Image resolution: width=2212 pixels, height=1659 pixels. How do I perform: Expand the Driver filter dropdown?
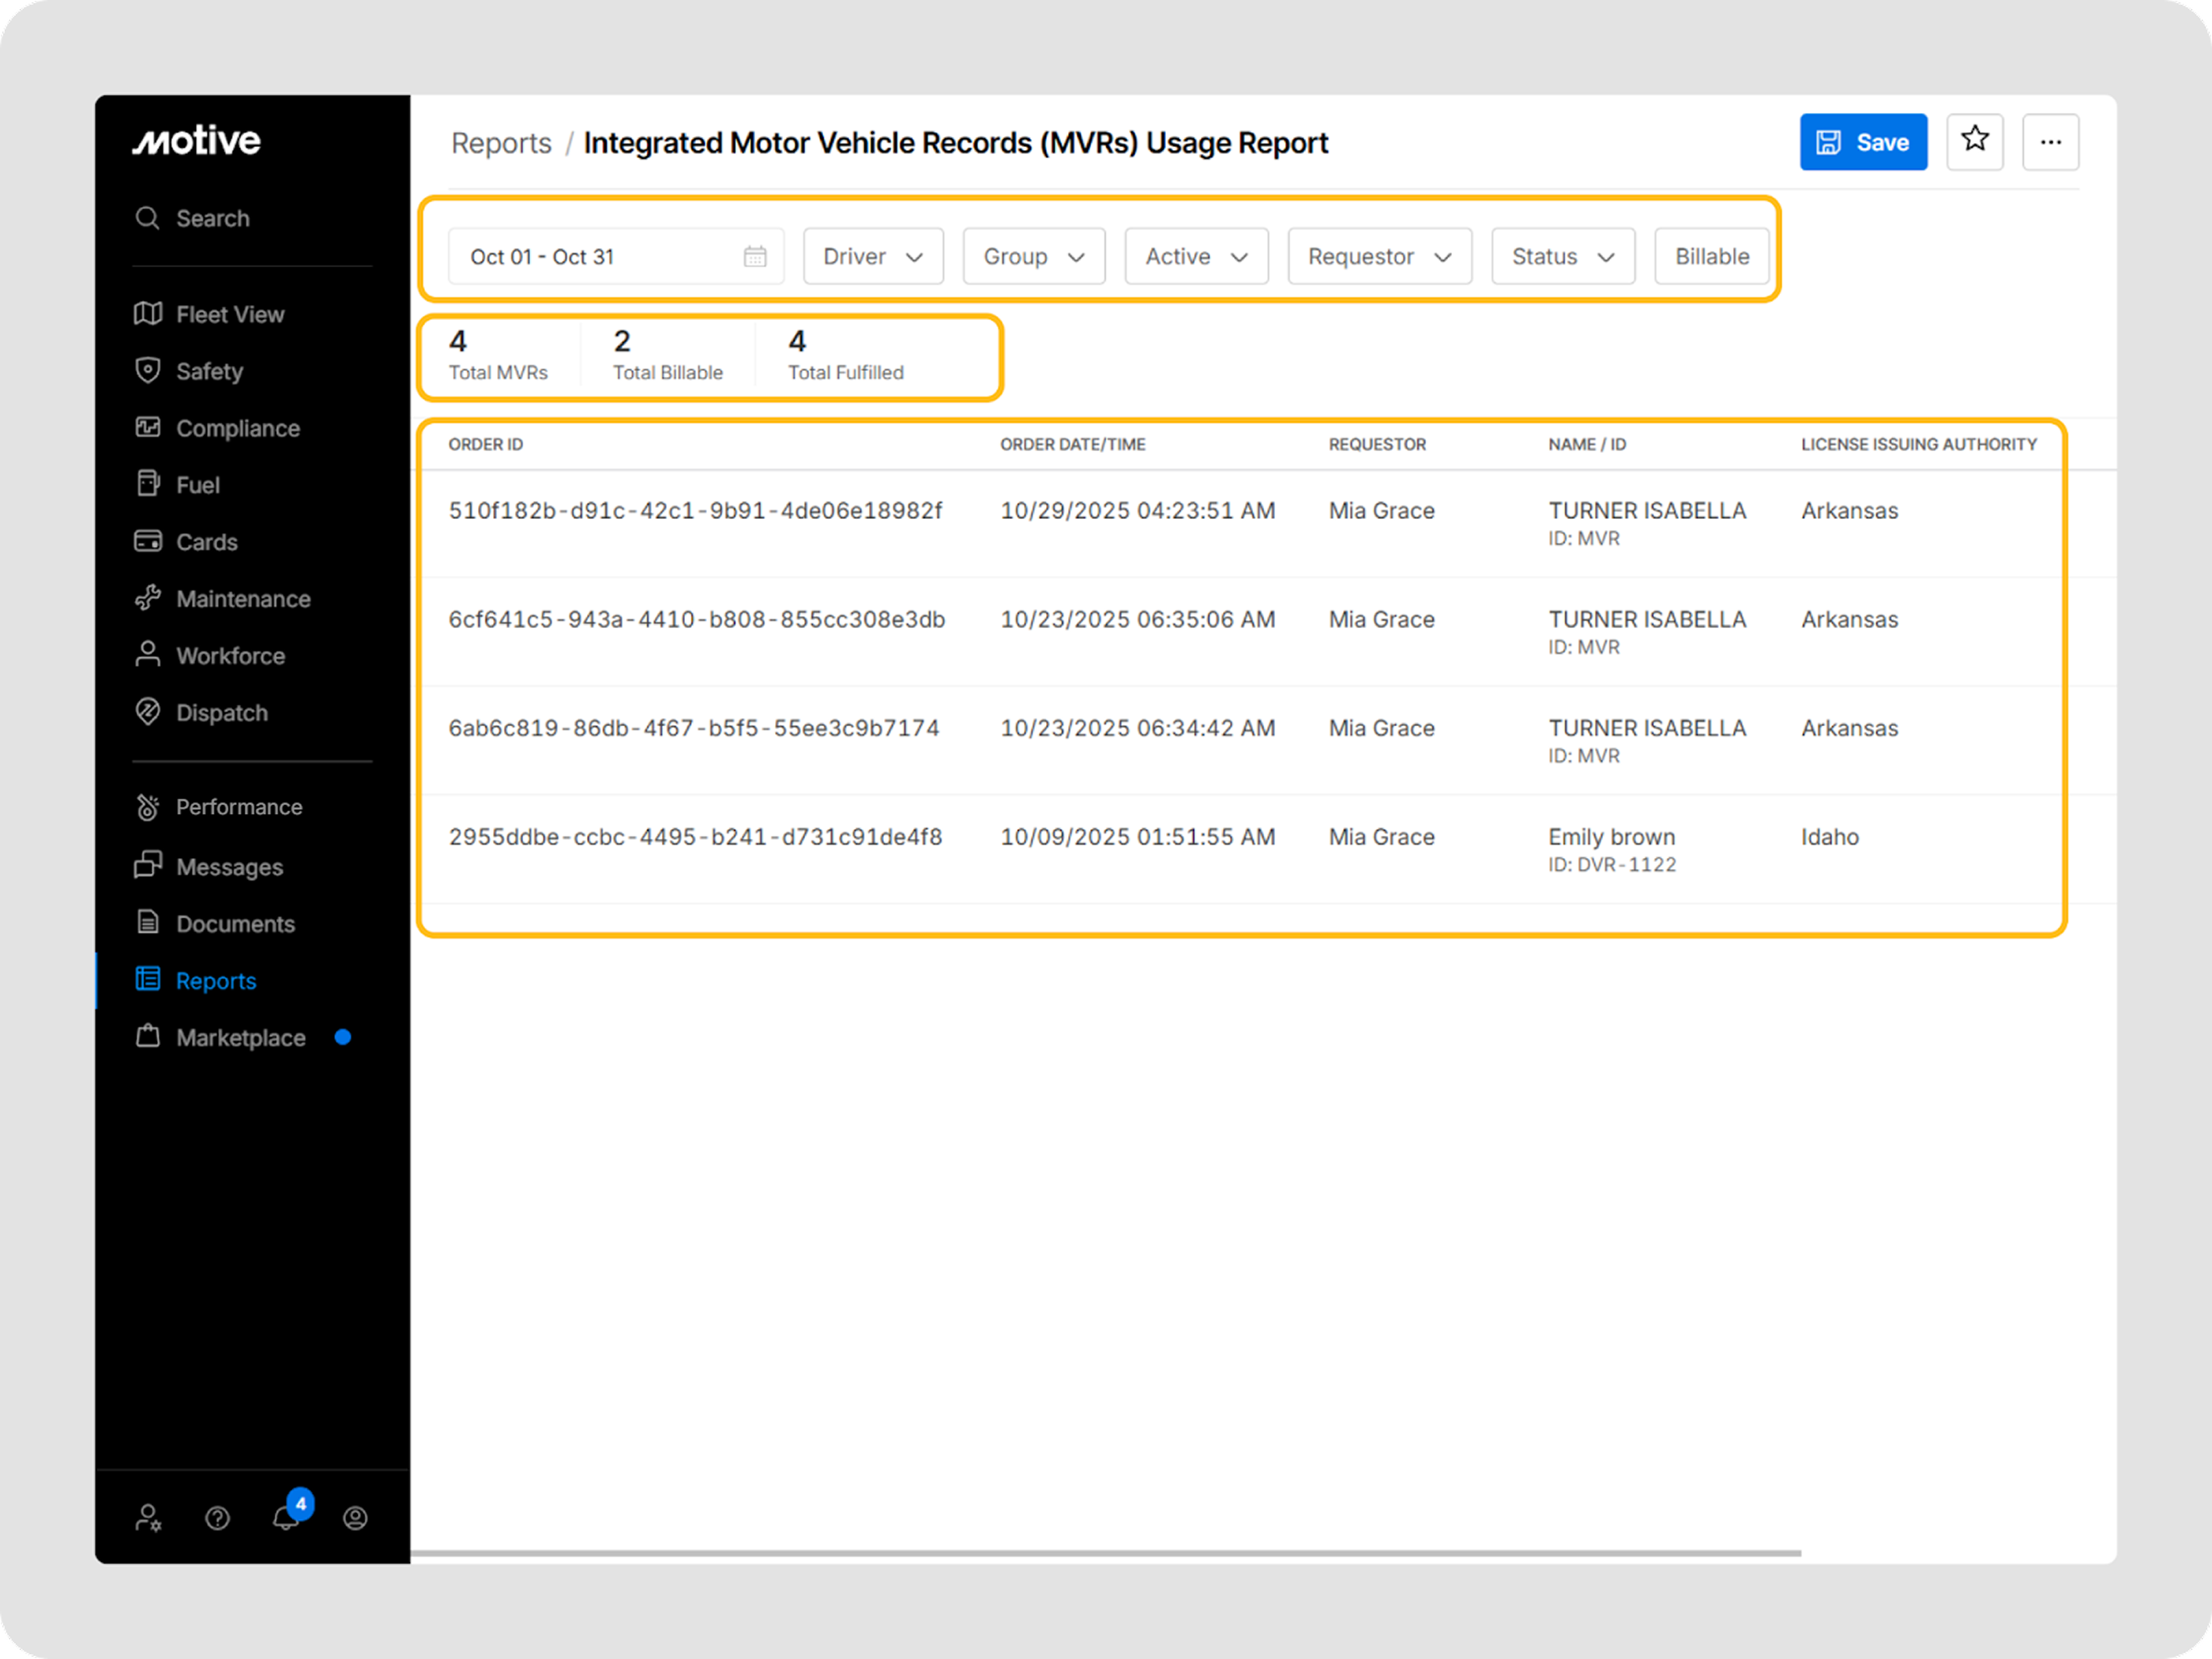(x=872, y=257)
